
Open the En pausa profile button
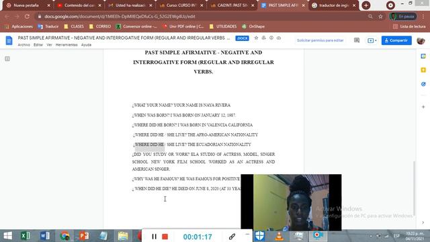pos(403,16)
